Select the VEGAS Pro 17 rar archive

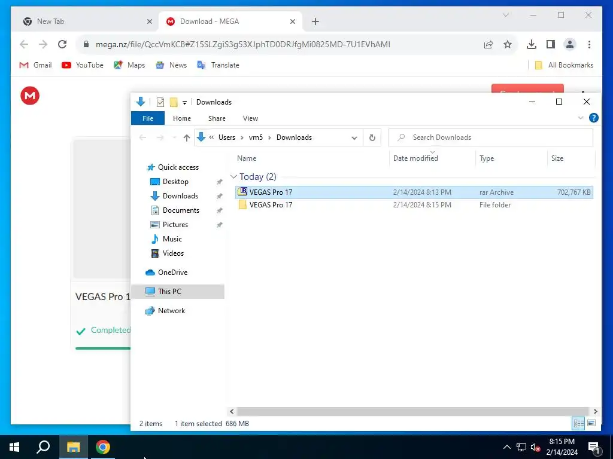point(414,192)
